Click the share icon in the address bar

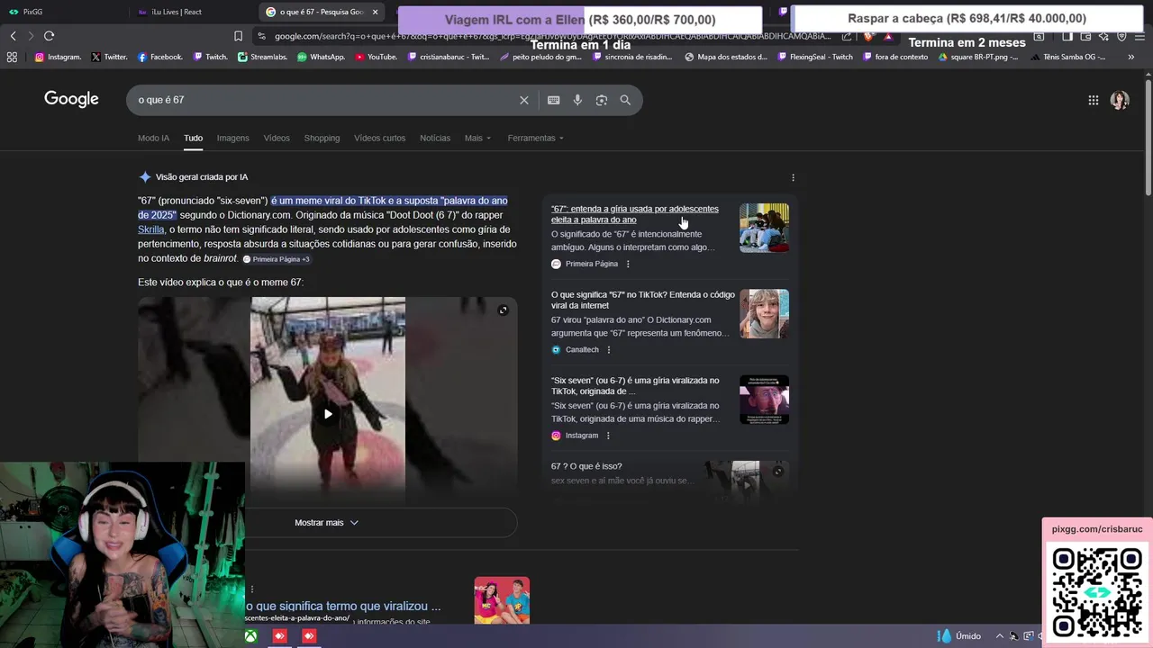(847, 36)
